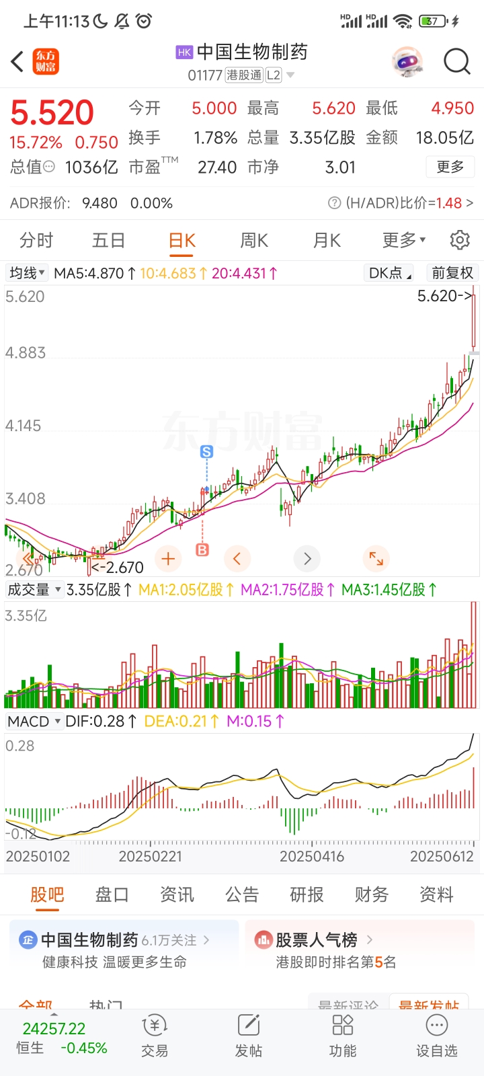484x1076 pixels.
Task: Tap ADR报价 9.480 row
Action: (91, 202)
